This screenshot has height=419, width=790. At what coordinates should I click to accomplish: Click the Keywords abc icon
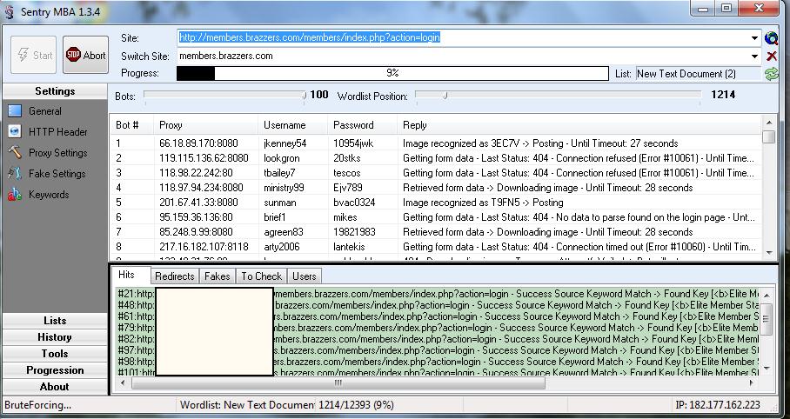(x=15, y=195)
